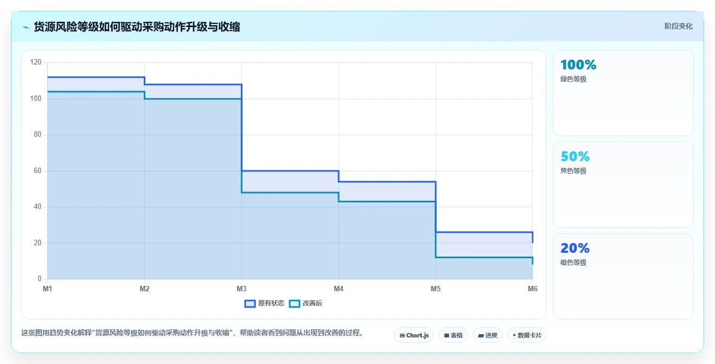
Task: Click the 绿色等级 card label
Action: pyautogui.click(x=573, y=79)
